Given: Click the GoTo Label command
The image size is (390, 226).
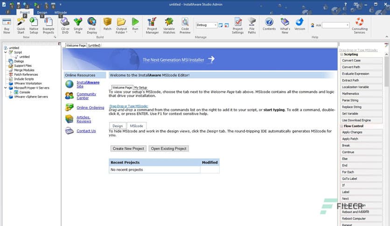Looking at the screenshot, I should point(361,179).
